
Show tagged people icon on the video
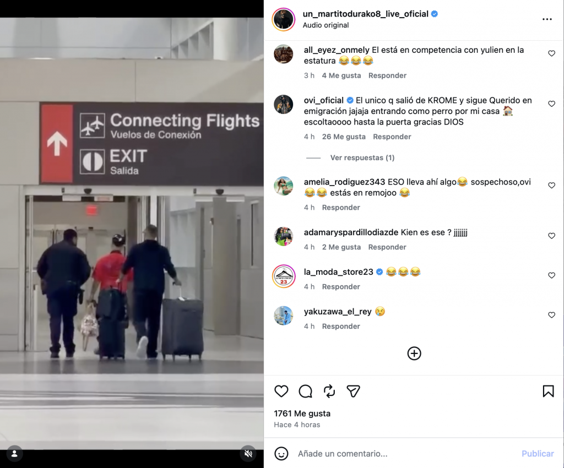(14, 454)
